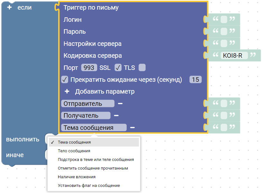The width and height of the screenshot is (263, 193).
Task: Select «Тело сообщения» from the list
Action: [74, 151]
